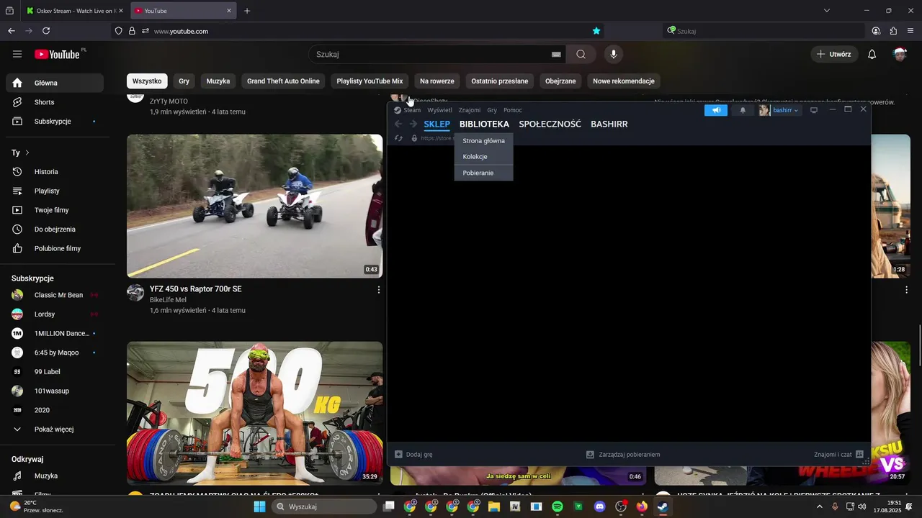Open 'YFZ 450 vs Raptor 700r SE' title

click(196, 289)
